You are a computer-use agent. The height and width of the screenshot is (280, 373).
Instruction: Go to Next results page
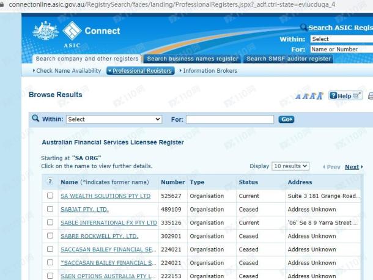point(353,167)
